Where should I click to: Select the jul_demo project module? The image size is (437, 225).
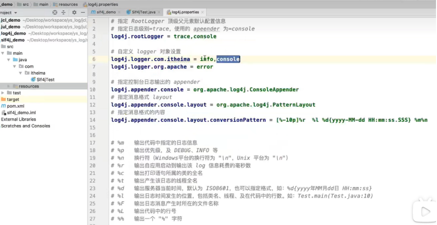[10, 27]
